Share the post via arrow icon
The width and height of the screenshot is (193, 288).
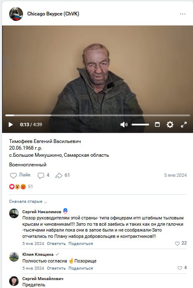pos(62,176)
